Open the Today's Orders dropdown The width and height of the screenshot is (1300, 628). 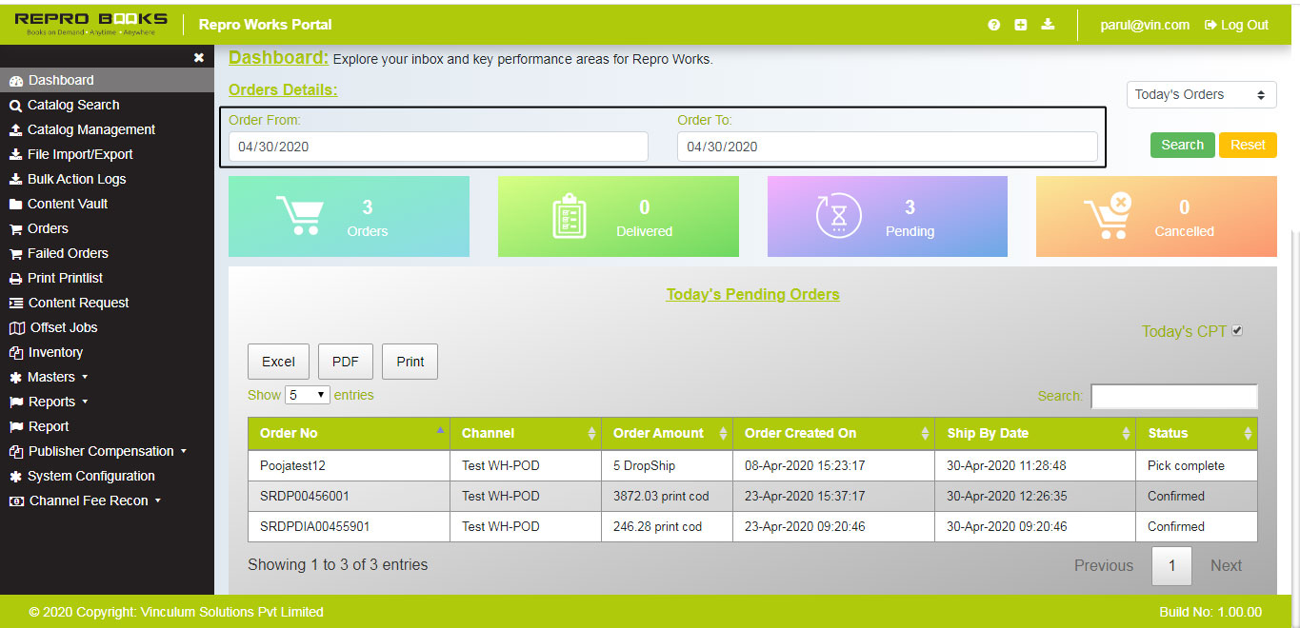pos(1201,94)
